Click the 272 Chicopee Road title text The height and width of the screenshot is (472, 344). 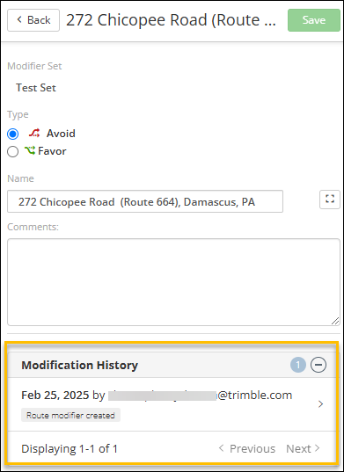tap(171, 20)
